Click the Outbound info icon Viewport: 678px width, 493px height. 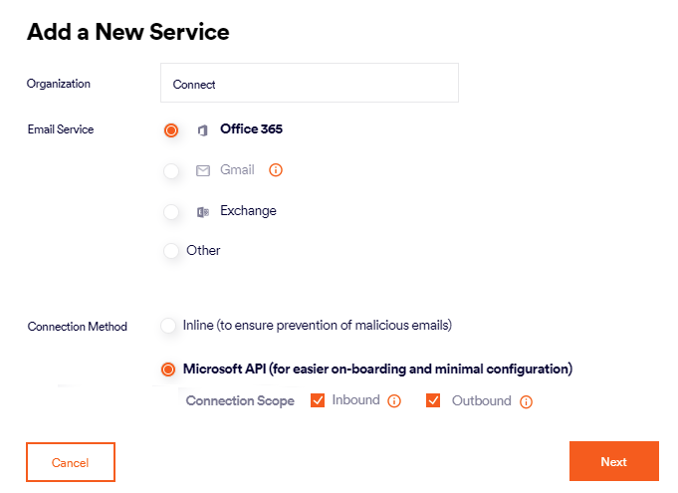(526, 402)
